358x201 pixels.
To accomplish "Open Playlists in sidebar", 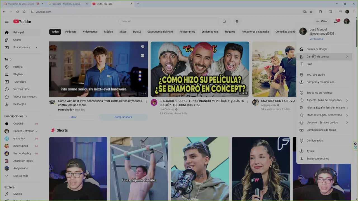I will 22,74.
